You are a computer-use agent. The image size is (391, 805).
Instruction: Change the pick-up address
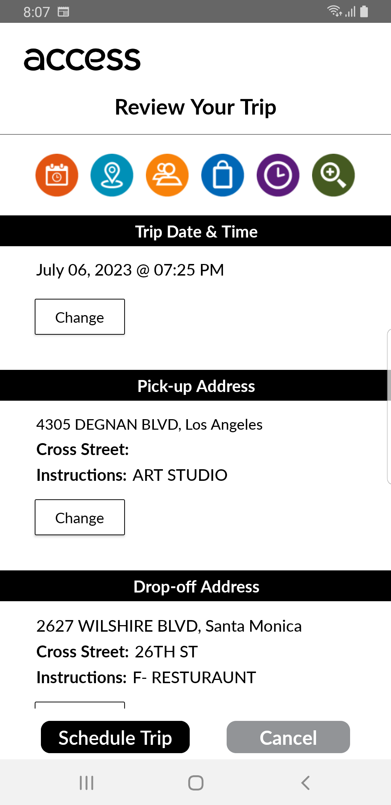coord(80,517)
